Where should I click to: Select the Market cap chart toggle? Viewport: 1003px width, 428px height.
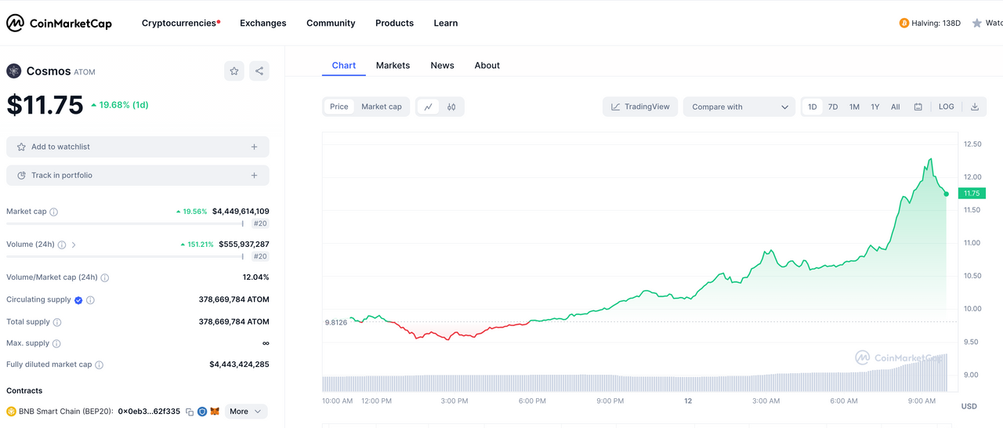point(382,107)
